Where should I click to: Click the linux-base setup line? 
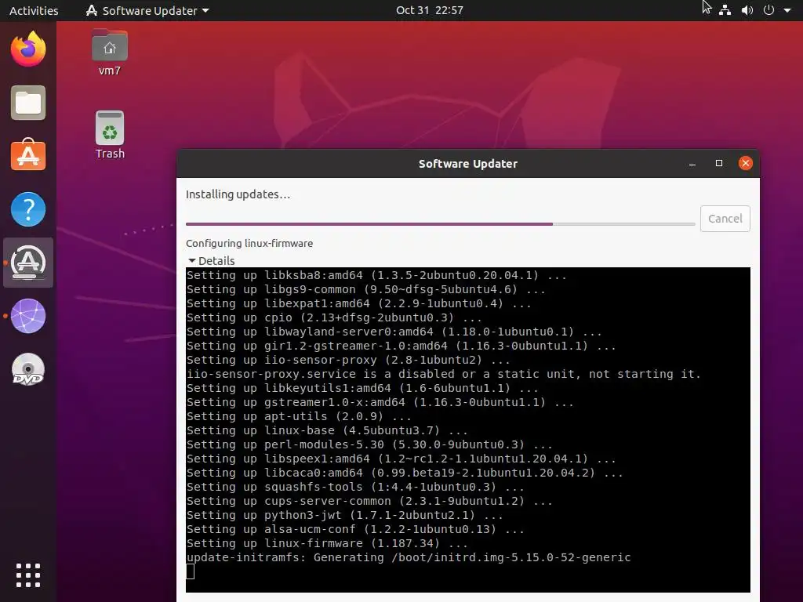[327, 430]
